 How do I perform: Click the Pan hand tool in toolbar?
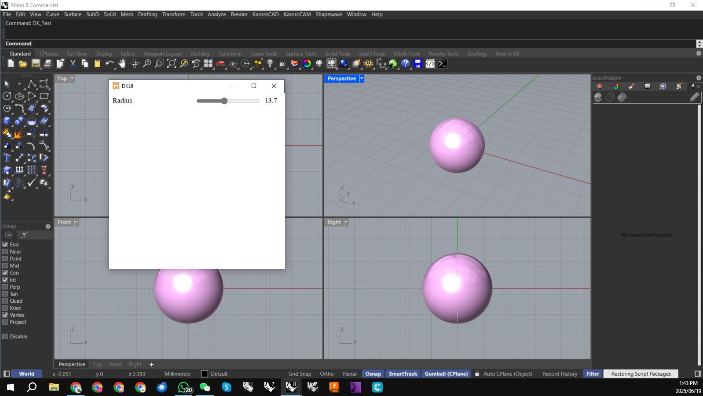(x=122, y=64)
